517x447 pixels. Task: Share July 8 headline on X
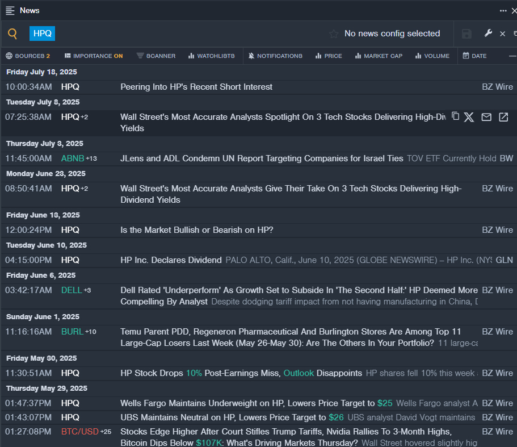(x=469, y=117)
